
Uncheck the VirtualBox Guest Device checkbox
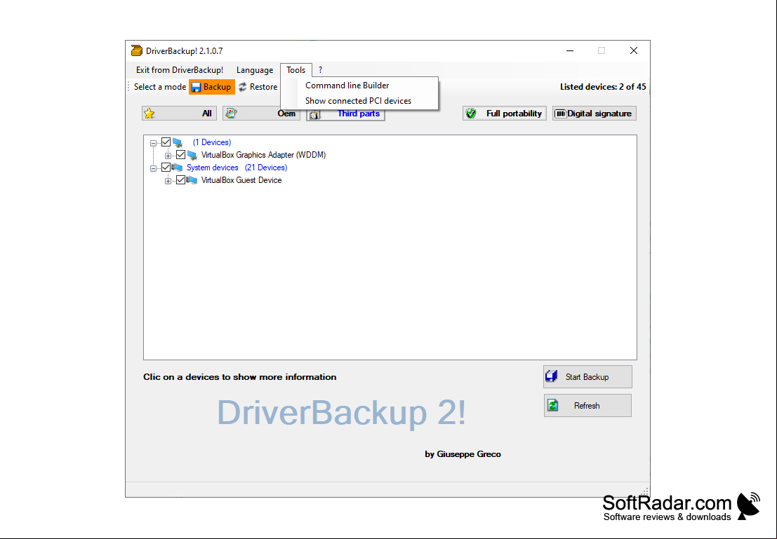tap(181, 180)
